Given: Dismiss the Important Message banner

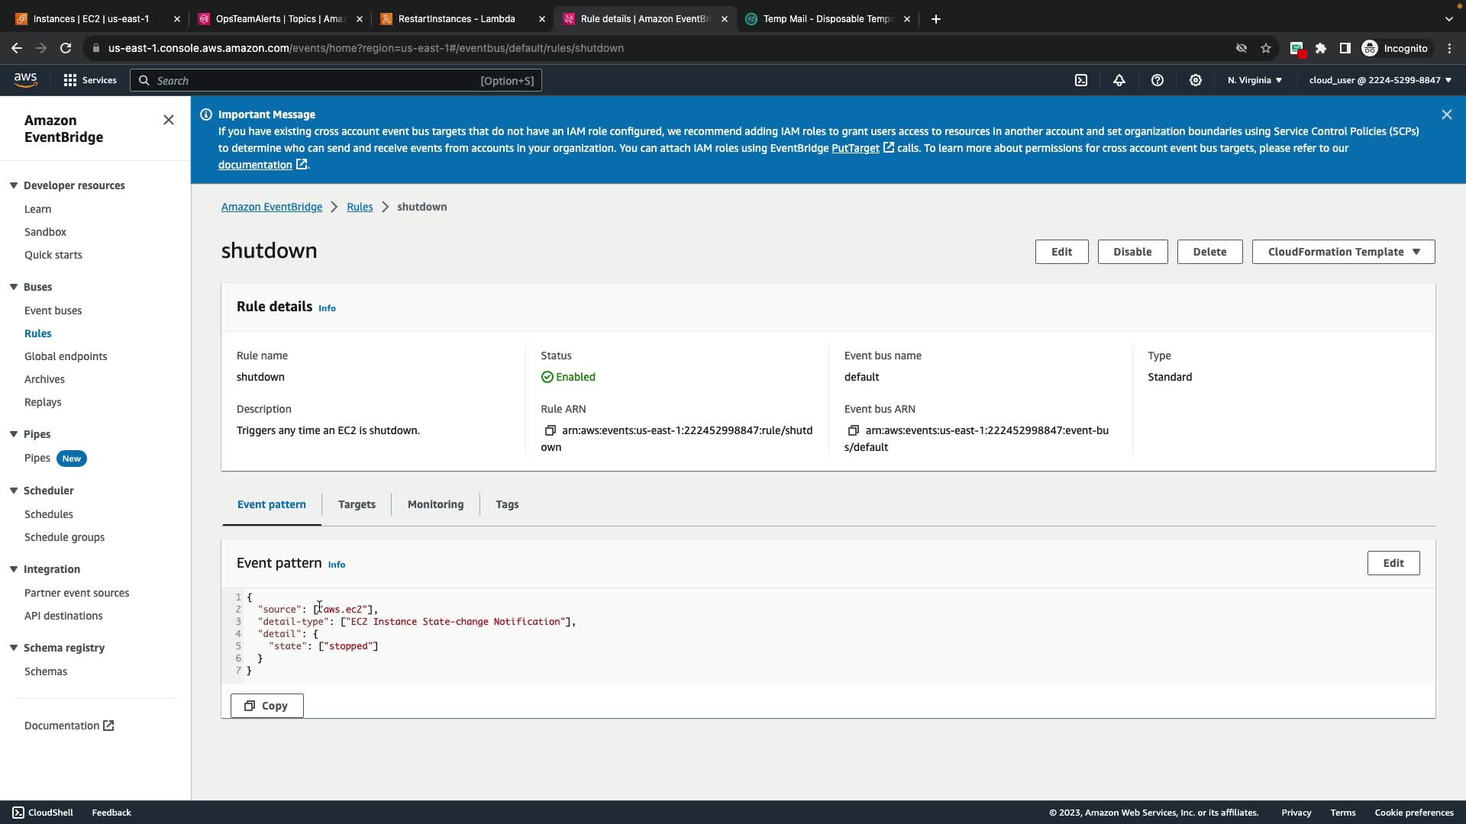Looking at the screenshot, I should [x=1446, y=114].
